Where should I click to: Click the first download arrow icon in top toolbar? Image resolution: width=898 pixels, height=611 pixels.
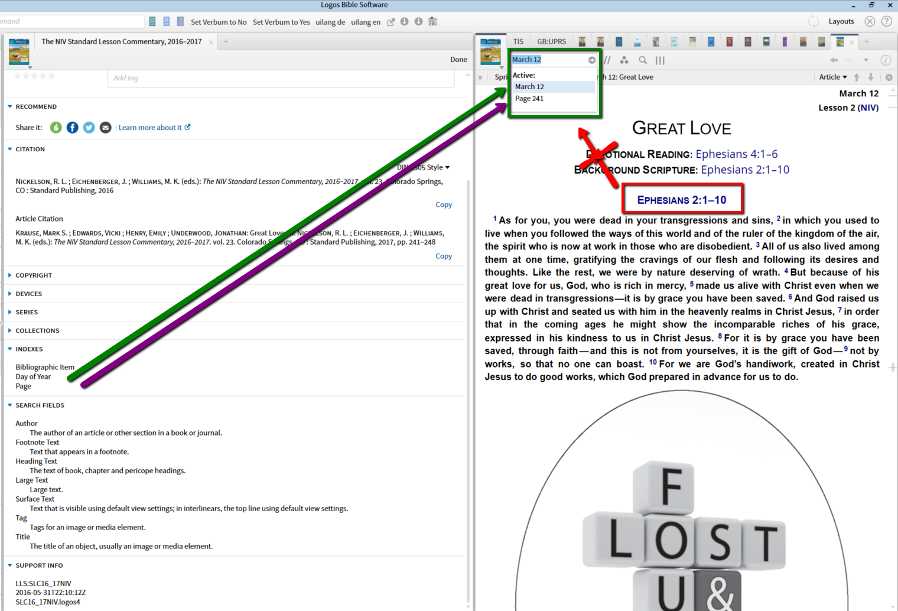point(404,22)
